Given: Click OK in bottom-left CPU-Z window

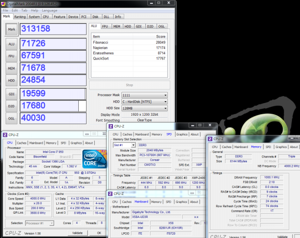Looking at the screenshot, I should pyautogui.click(x=99, y=233).
